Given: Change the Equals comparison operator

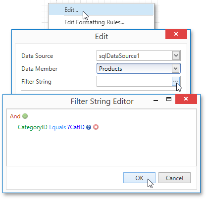Looking at the screenshot, I should [57, 127].
